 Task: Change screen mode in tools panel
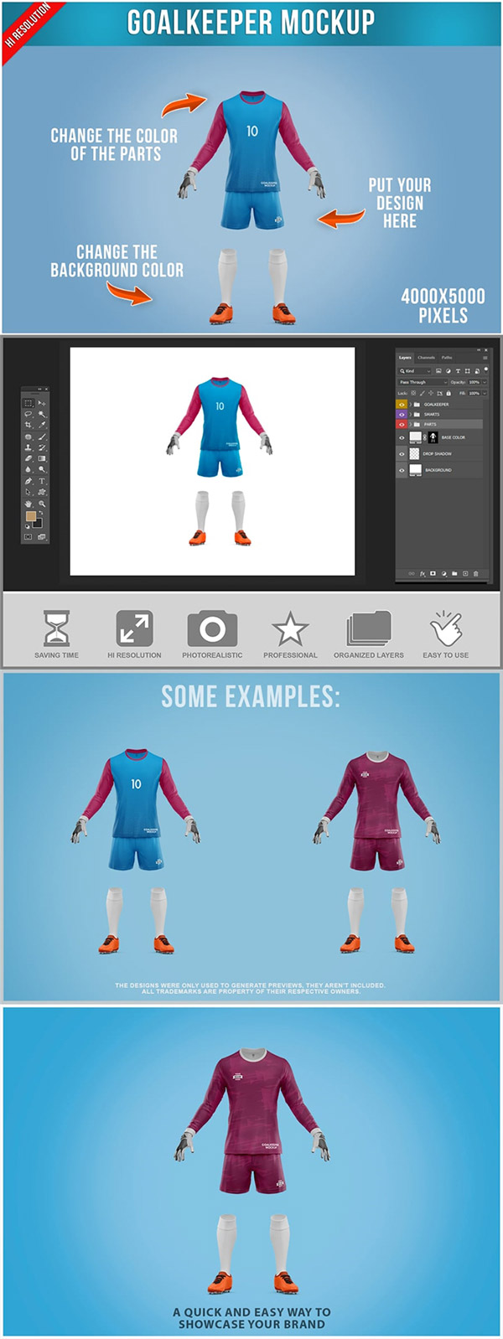(x=42, y=537)
